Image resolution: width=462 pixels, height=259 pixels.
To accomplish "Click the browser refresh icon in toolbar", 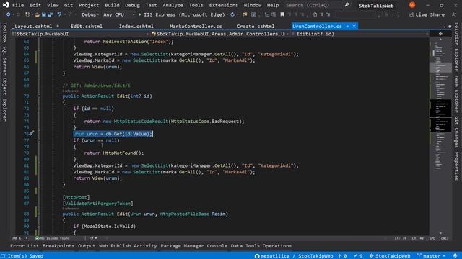I will (x=232, y=14).
